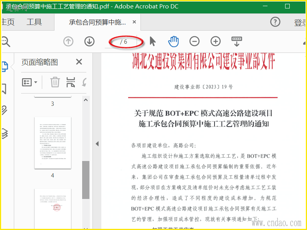Select page 5 thumbnail with red seal
The width and height of the screenshot is (307, 230).
tap(53, 208)
